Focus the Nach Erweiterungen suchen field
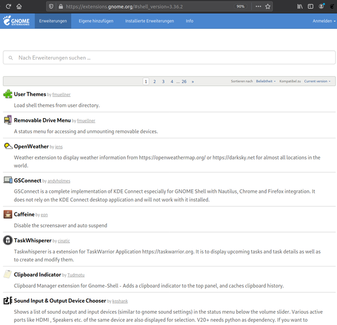This screenshot has width=337, height=325. click(169, 57)
